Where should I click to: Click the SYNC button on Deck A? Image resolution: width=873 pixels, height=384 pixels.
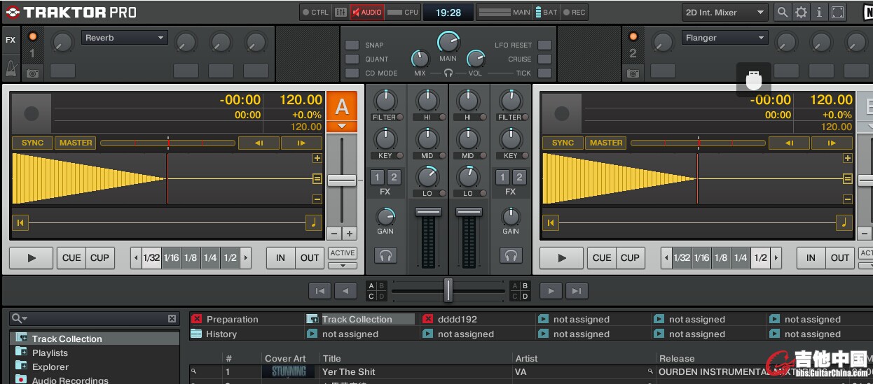point(32,143)
